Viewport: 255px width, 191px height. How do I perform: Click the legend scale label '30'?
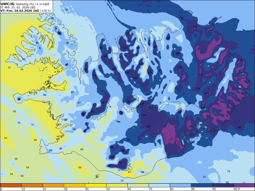(66, 189)
